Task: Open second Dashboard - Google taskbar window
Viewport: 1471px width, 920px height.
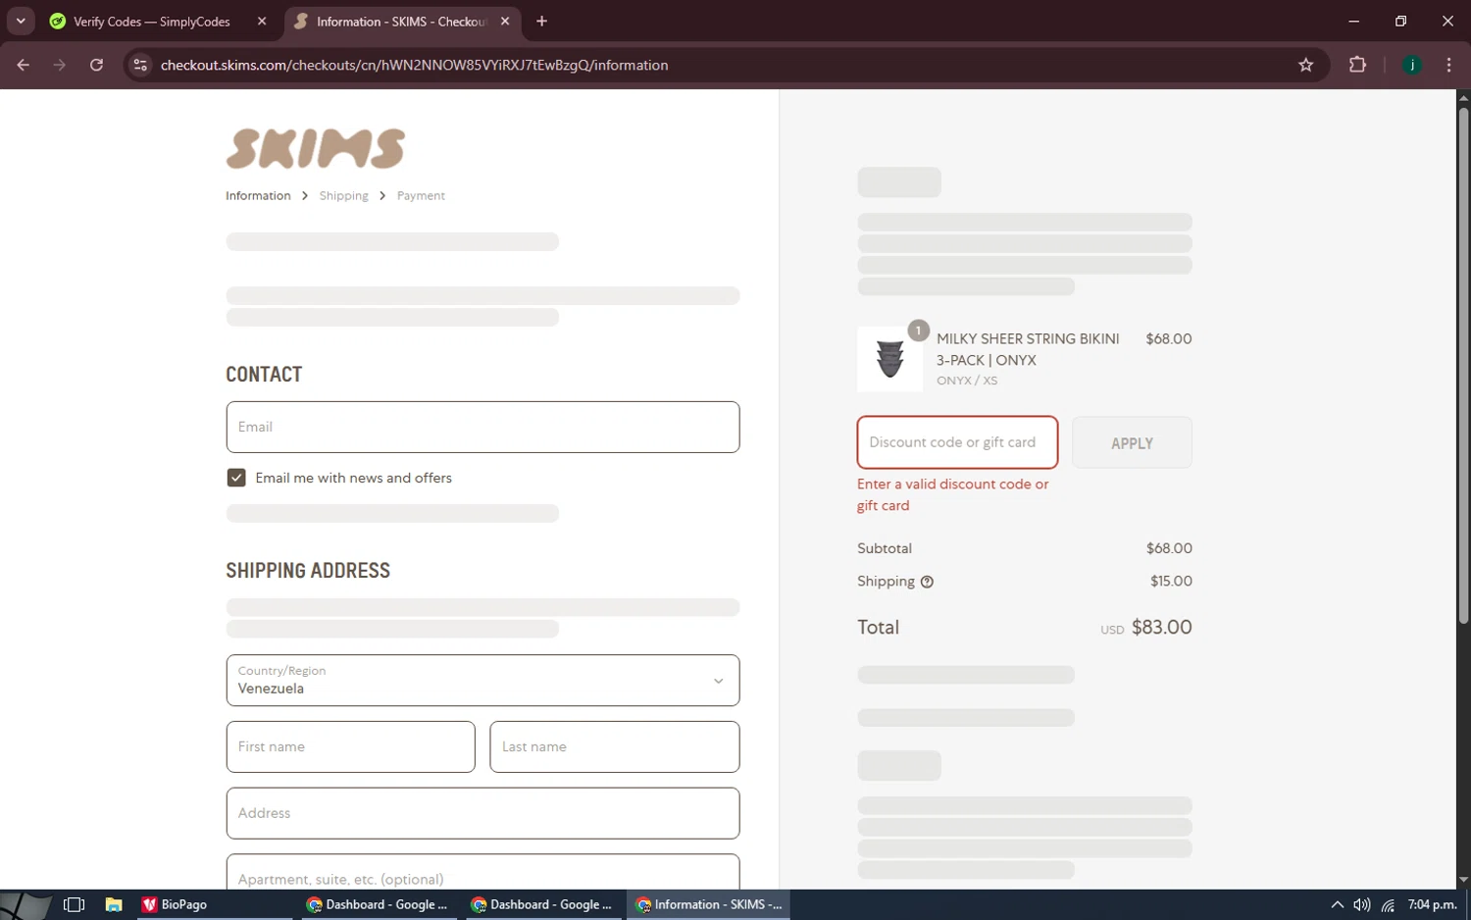Action: pos(541,904)
